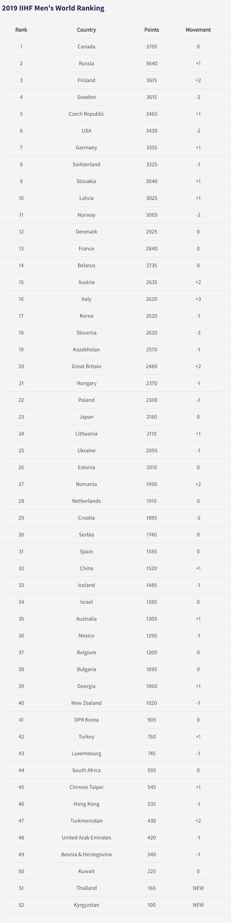Click the Netherlands country name
The width and height of the screenshot is (231, 923).
click(86, 501)
